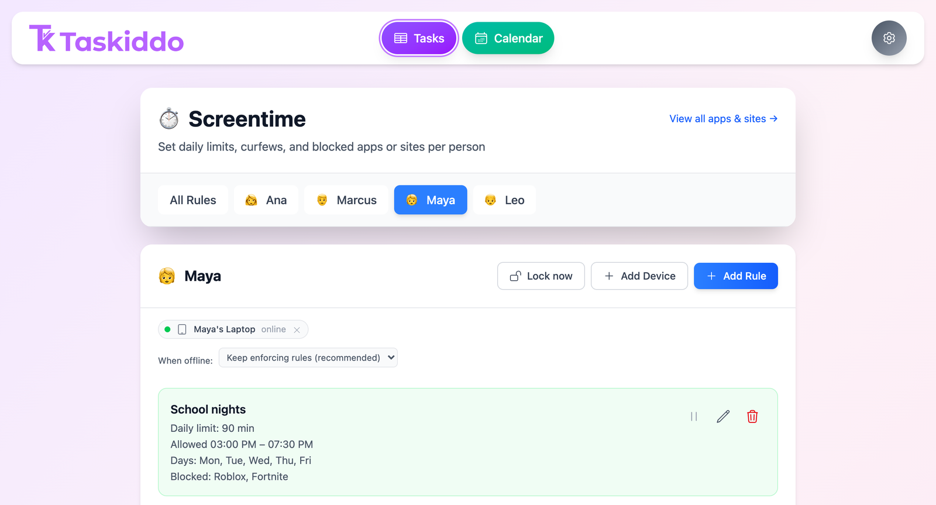
Task: Delete School nights rule with trash icon
Action: click(752, 417)
